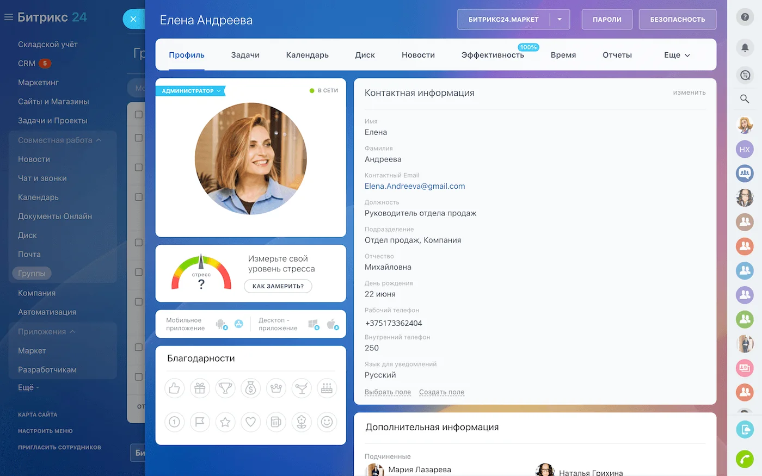Pick the heart gratitude badge

coord(250,422)
